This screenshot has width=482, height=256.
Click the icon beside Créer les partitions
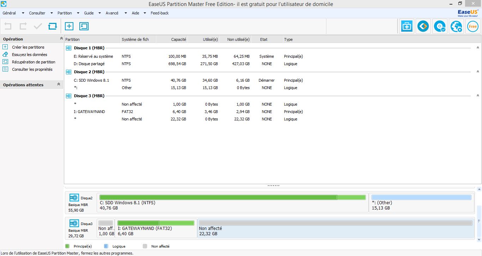pos(5,47)
